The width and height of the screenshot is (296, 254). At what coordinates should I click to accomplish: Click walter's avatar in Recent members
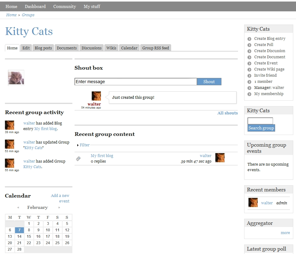pos(253,202)
